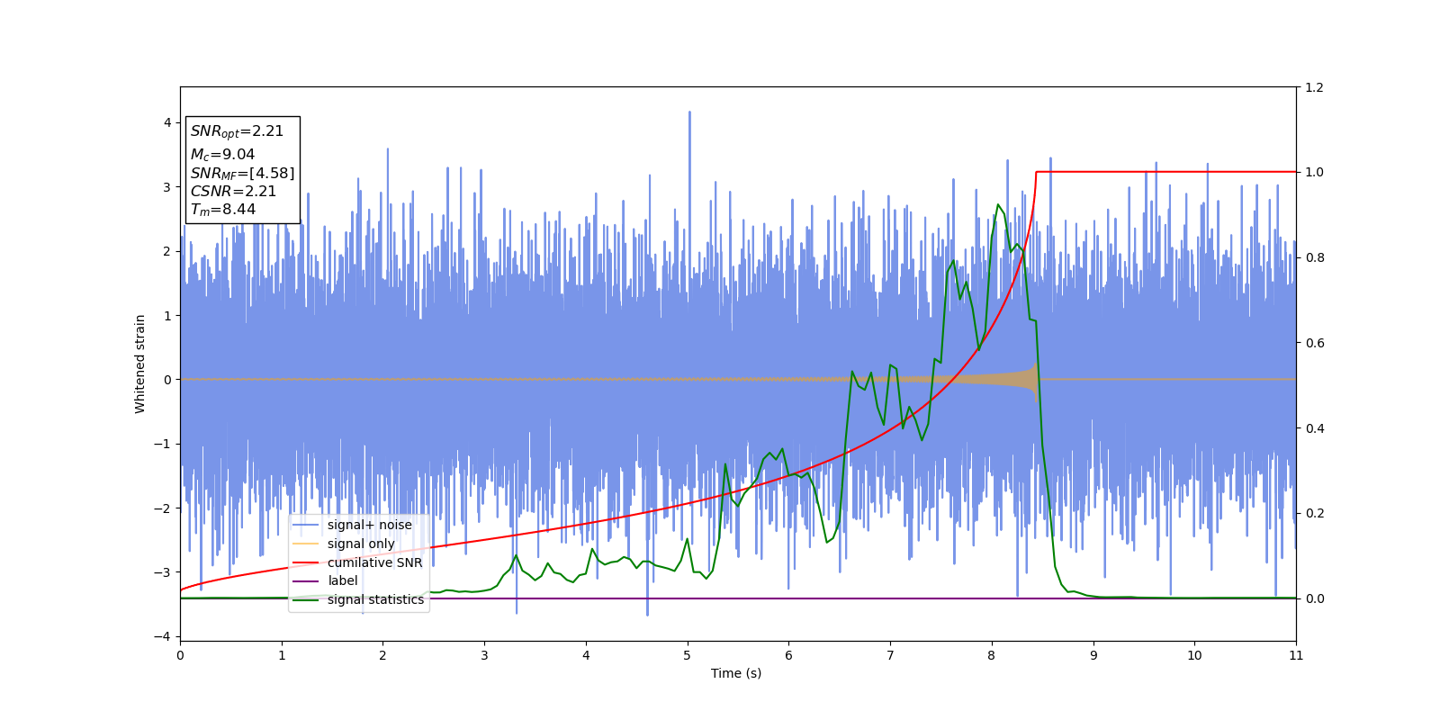
Task: Click the Tm=8.44 annotation text
Action: click(x=223, y=210)
